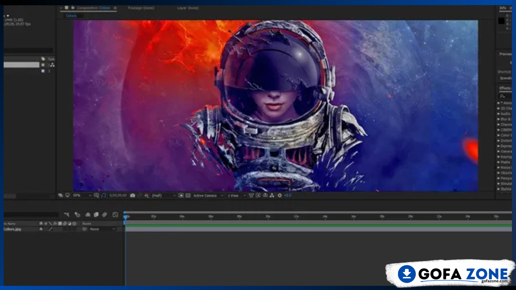Click the primary viewer monitor icon

[x=67, y=195]
